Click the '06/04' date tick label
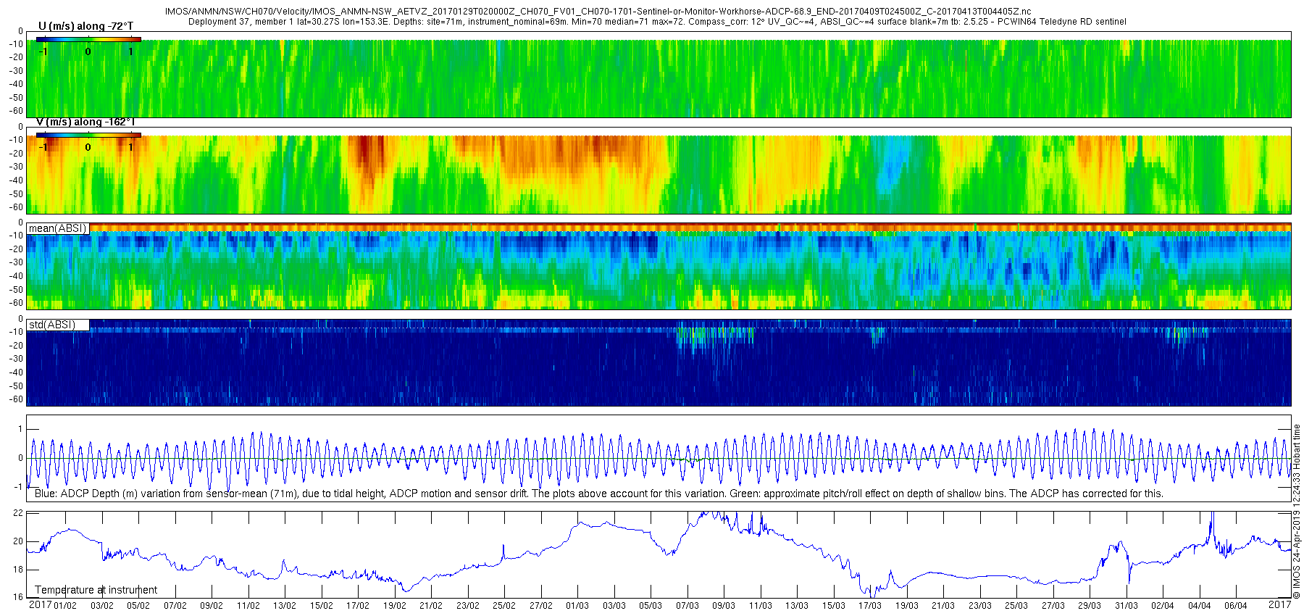Viewport: 1304px width, 616px height. pyautogui.click(x=1236, y=606)
